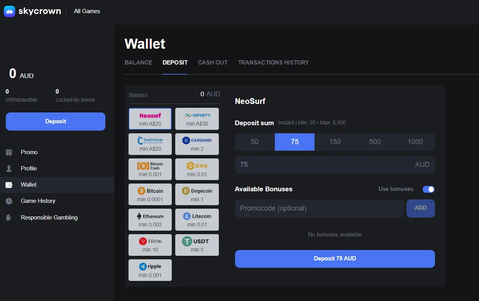
Task: Select the 1000 deposit amount
Action: (x=415, y=142)
